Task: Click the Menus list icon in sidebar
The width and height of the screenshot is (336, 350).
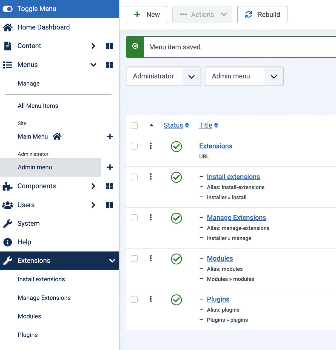Action: tap(8, 65)
